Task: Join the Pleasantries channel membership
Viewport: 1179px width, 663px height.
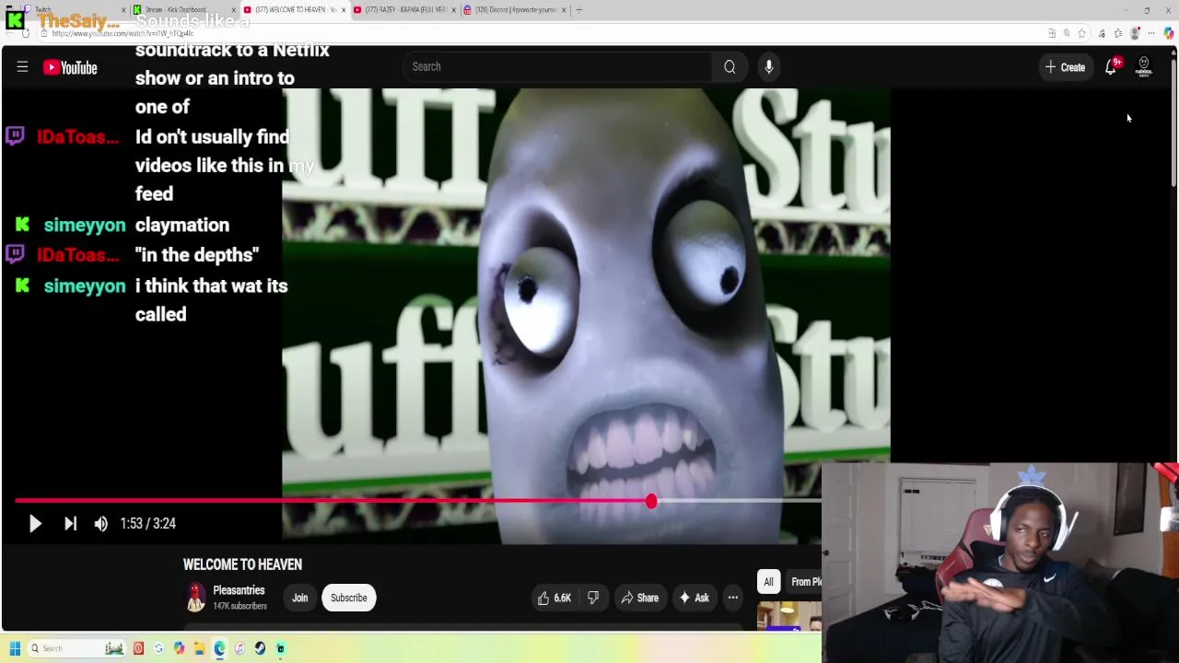Action: [x=300, y=598]
